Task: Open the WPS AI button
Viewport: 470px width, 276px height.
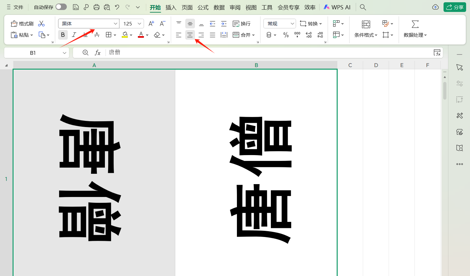Action: 337,7
